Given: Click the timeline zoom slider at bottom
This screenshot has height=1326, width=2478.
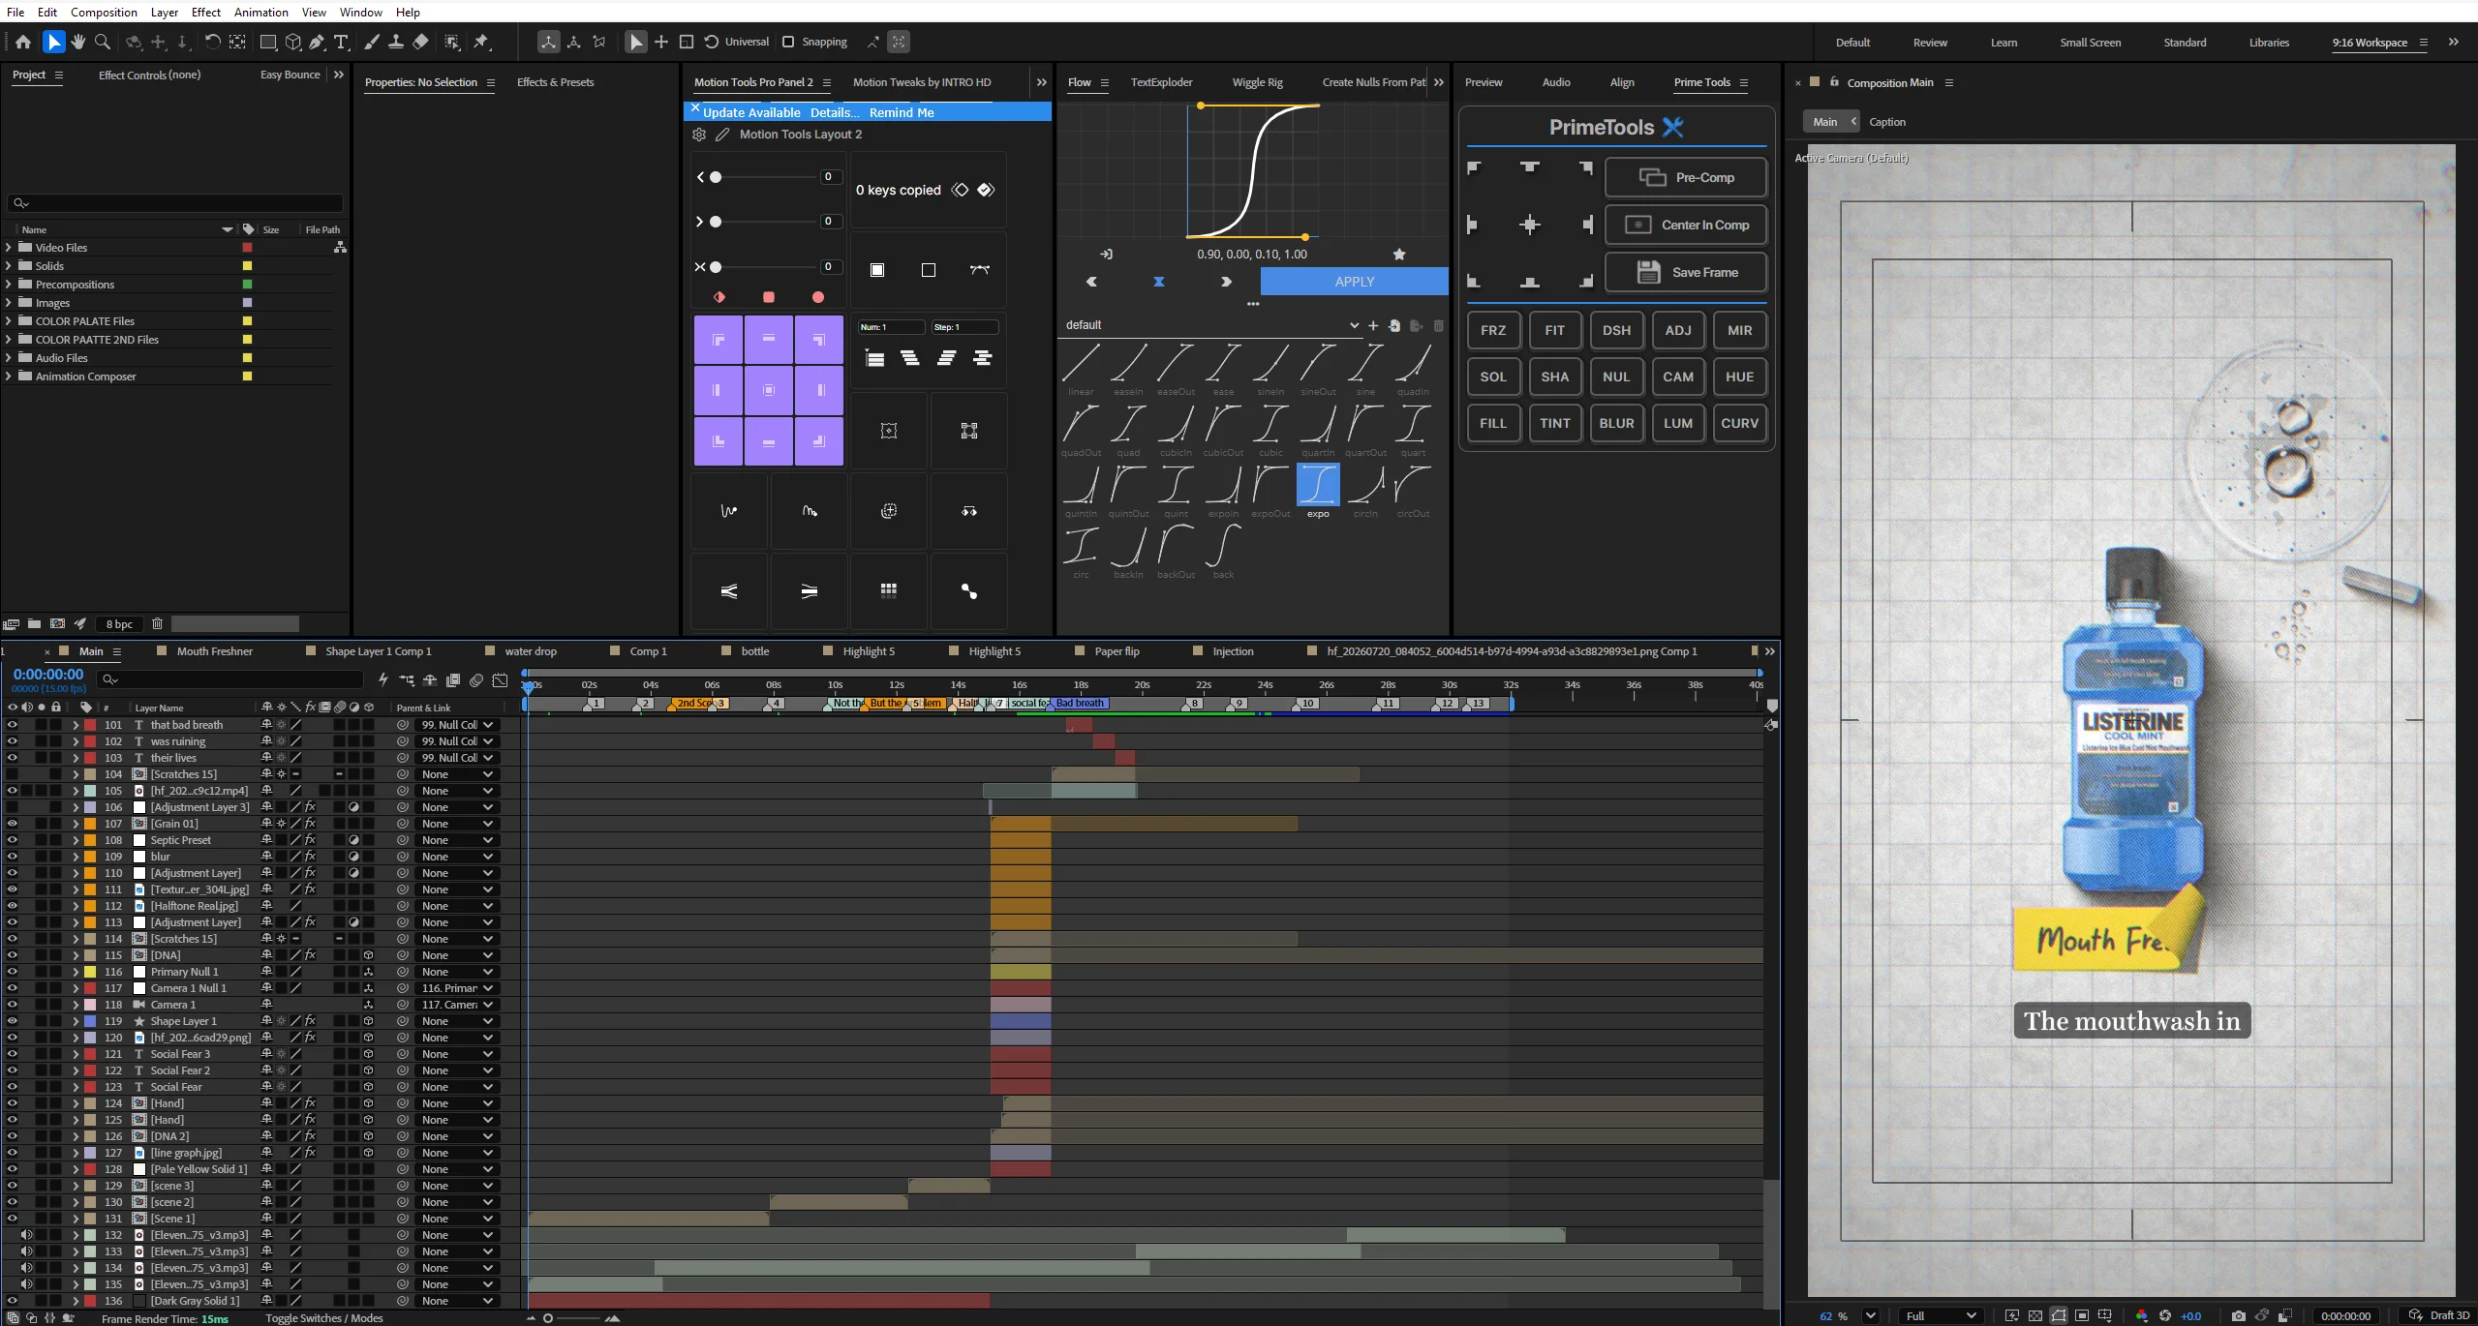Looking at the screenshot, I should tap(571, 1318).
